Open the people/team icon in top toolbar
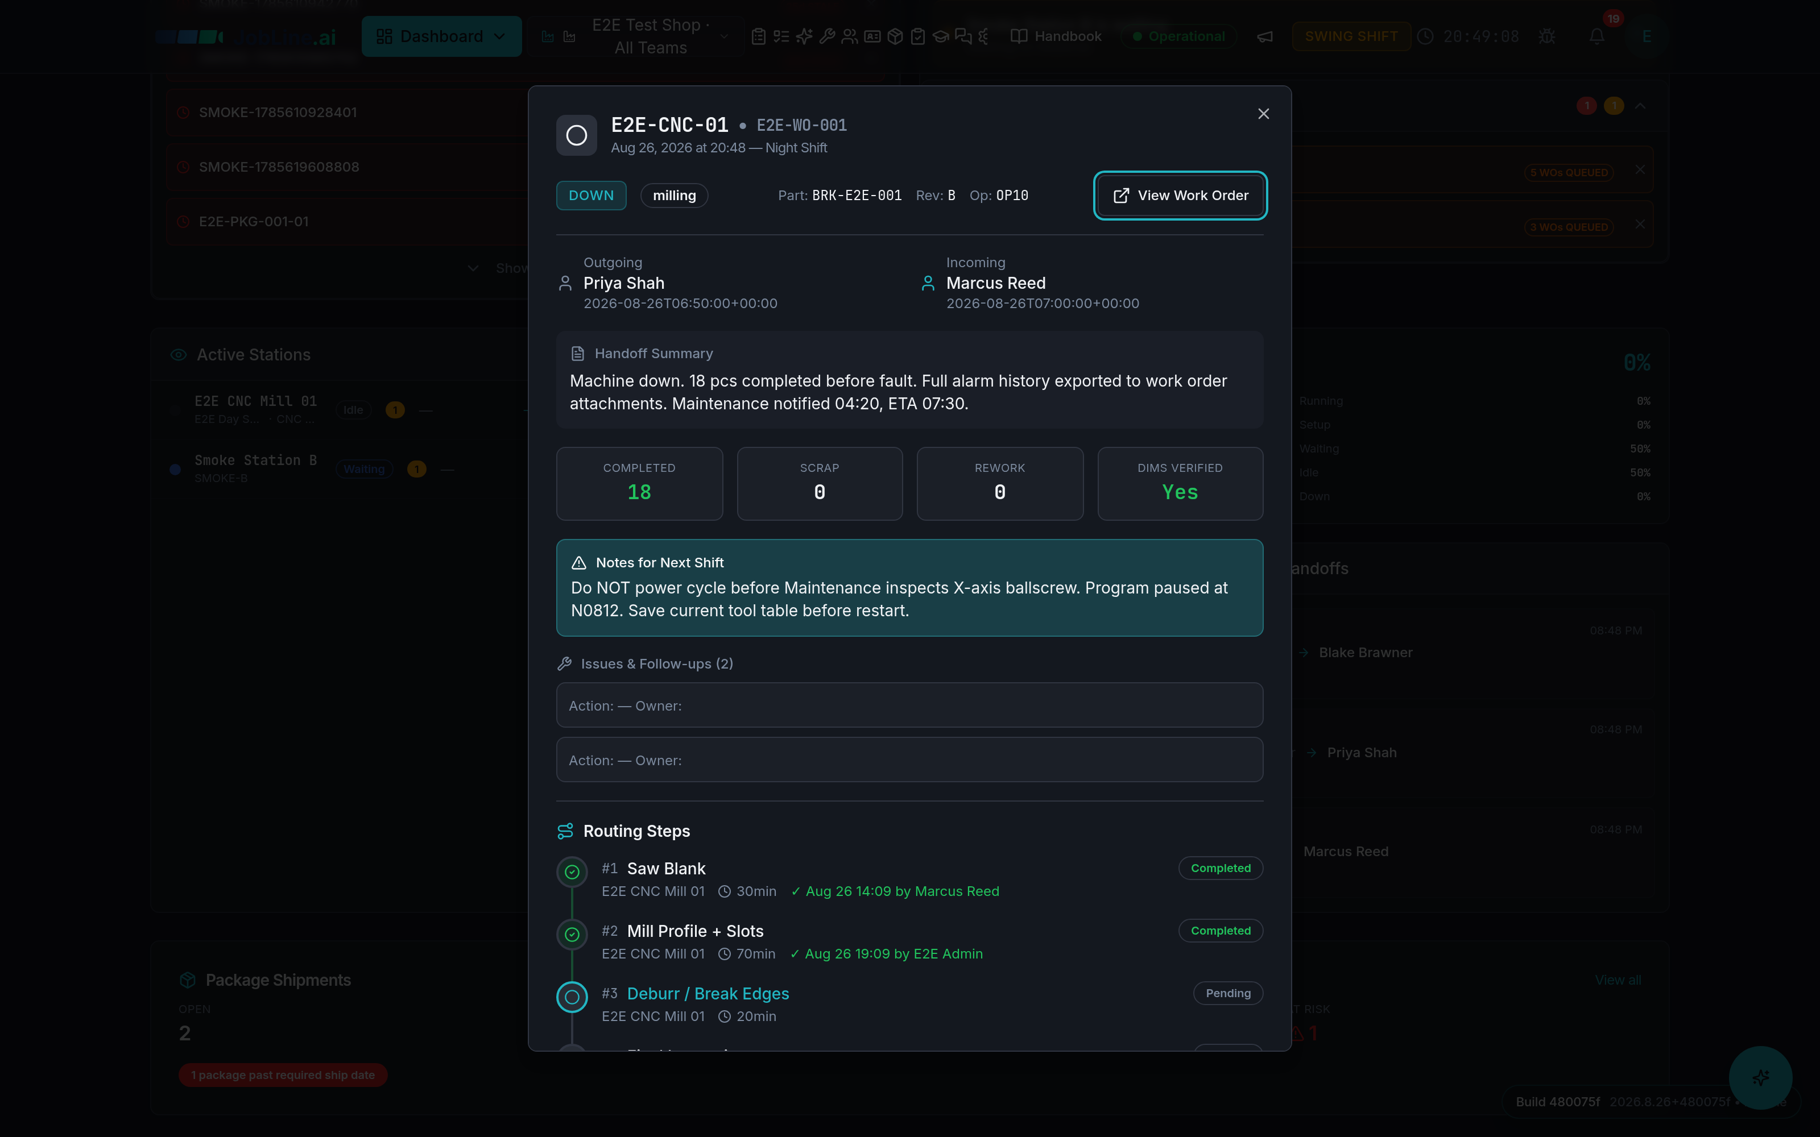The width and height of the screenshot is (1820, 1137). tap(849, 36)
